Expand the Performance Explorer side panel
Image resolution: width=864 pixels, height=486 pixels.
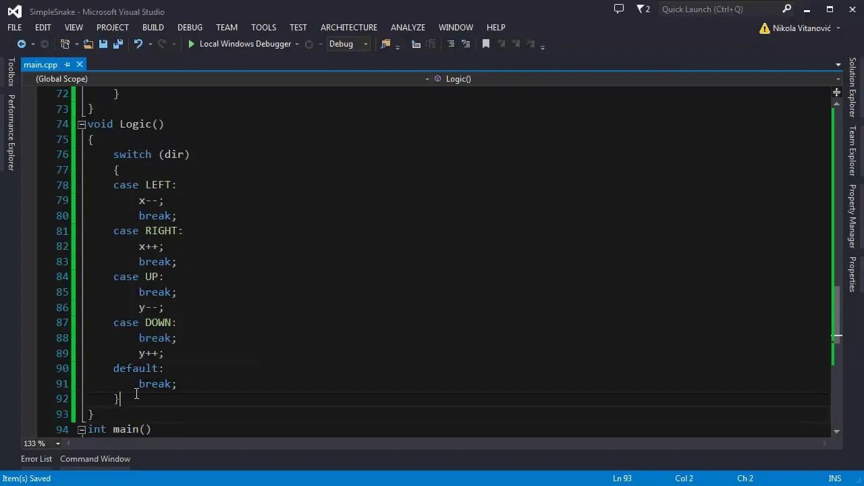tap(11, 132)
